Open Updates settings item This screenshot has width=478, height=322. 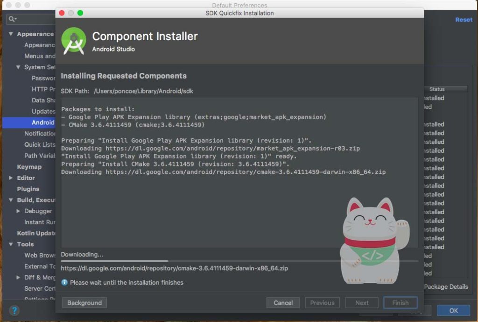coord(43,111)
